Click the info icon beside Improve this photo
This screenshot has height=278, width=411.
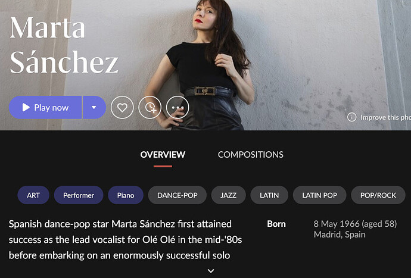(352, 117)
